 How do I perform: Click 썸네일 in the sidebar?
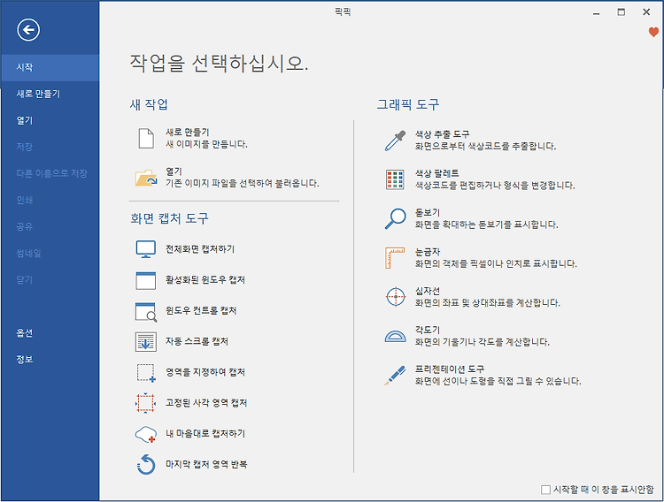point(50,254)
